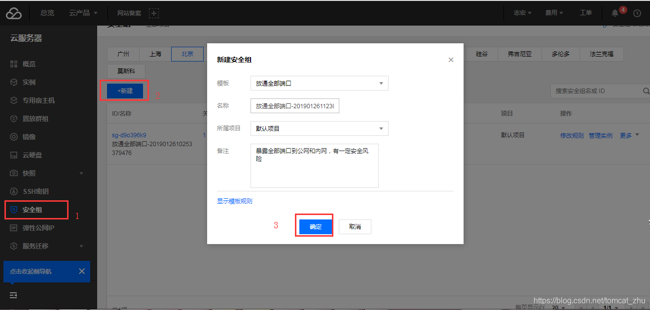Click the 云硬盘 disk icon

click(x=14, y=155)
